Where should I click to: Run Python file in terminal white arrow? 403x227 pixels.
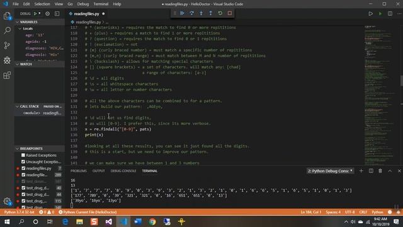tap(371, 14)
